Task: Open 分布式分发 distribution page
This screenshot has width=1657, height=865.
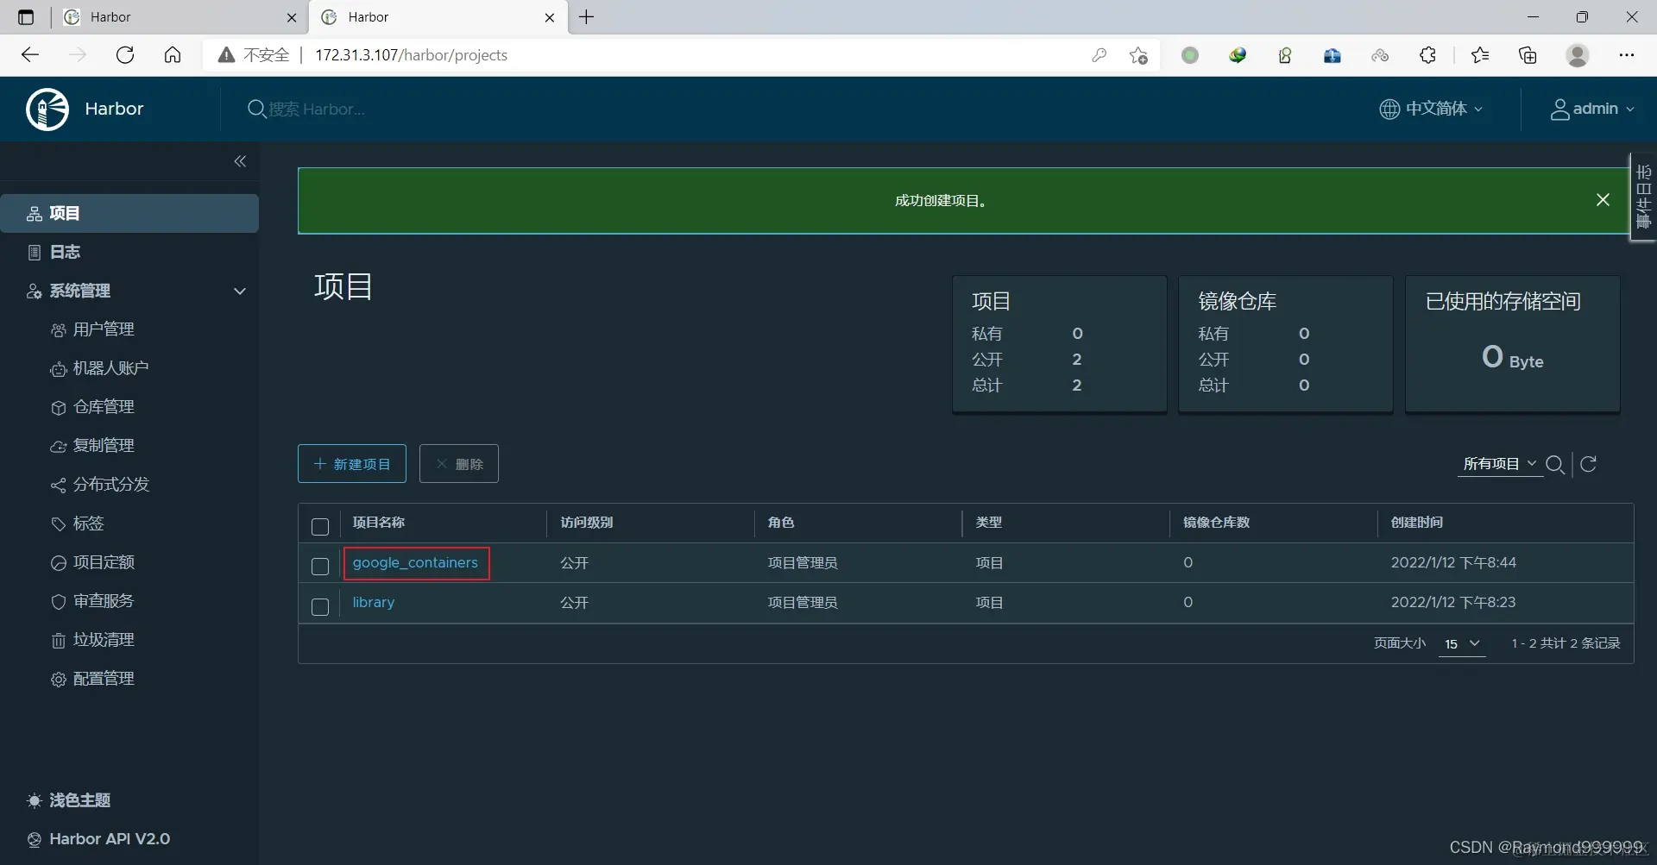Action: coord(110,485)
